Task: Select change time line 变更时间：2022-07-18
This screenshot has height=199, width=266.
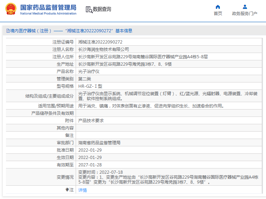Action: [x=100, y=172]
